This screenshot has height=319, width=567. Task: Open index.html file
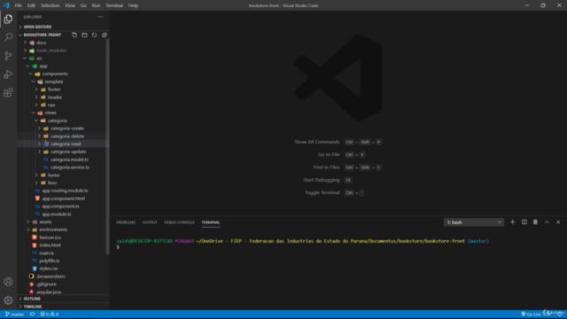click(50, 245)
